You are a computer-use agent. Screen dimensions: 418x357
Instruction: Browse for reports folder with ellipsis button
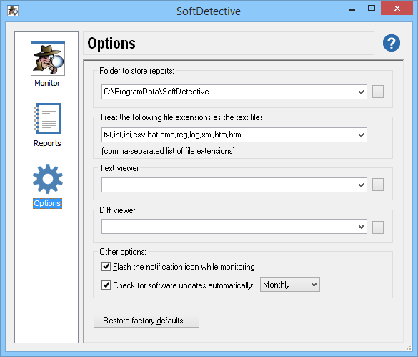pyautogui.click(x=378, y=92)
